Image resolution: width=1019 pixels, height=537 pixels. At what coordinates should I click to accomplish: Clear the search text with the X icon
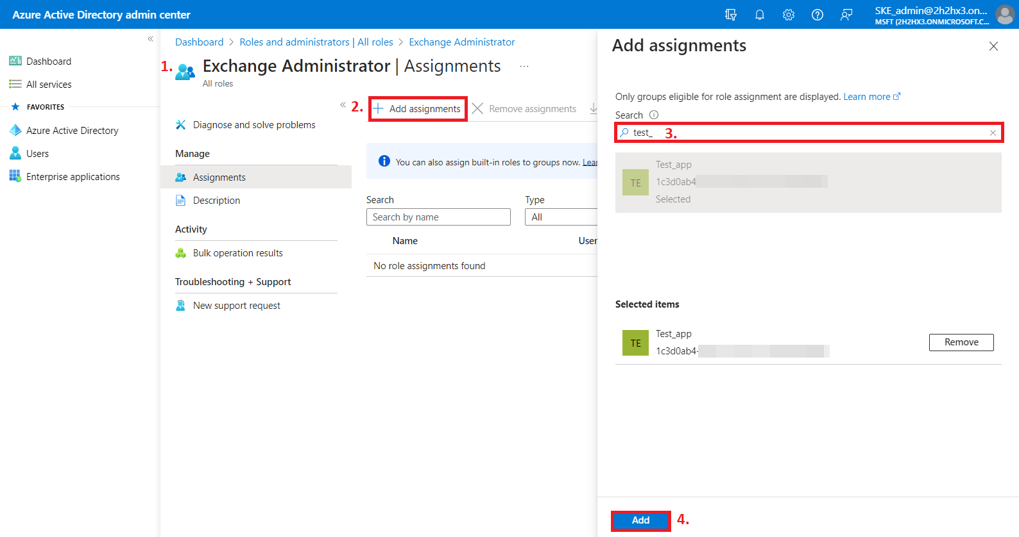pyautogui.click(x=993, y=133)
